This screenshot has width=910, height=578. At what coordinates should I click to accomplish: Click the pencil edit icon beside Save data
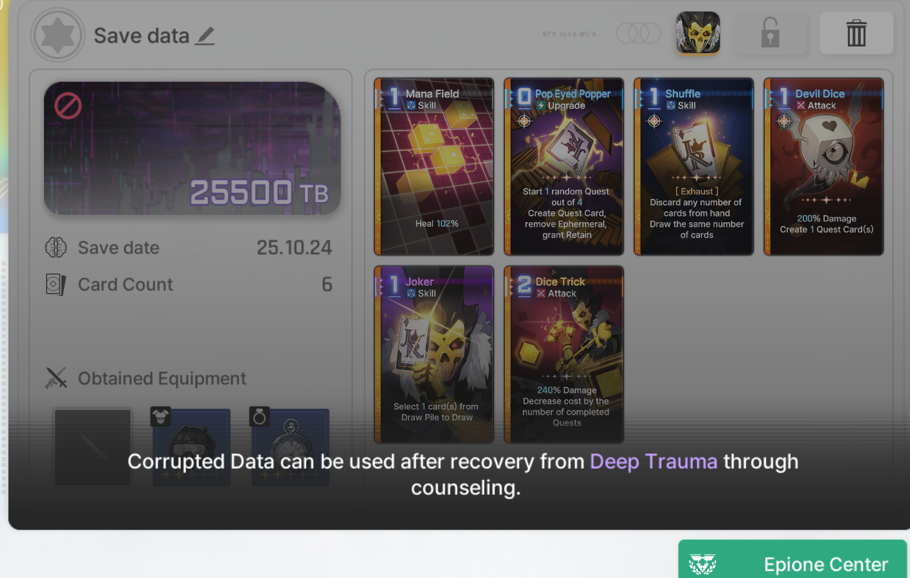pos(206,36)
